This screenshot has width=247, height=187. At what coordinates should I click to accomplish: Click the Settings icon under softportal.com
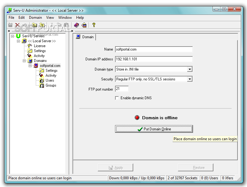click(x=42, y=70)
